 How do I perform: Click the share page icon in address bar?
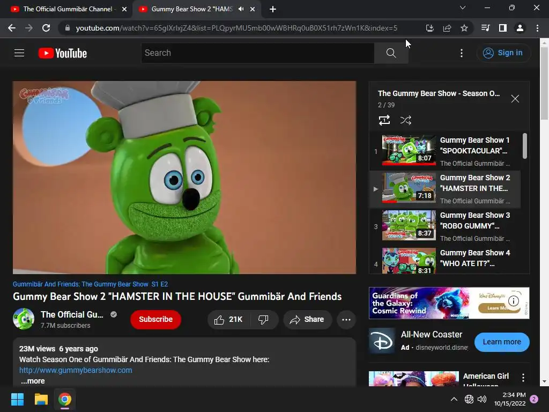[447, 28]
